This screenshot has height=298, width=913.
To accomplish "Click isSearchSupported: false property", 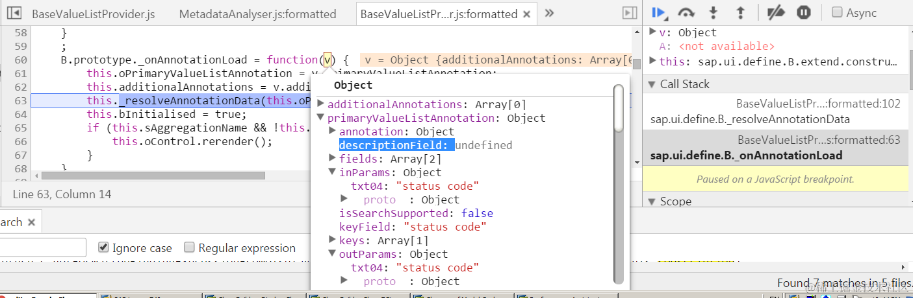I will point(416,213).
